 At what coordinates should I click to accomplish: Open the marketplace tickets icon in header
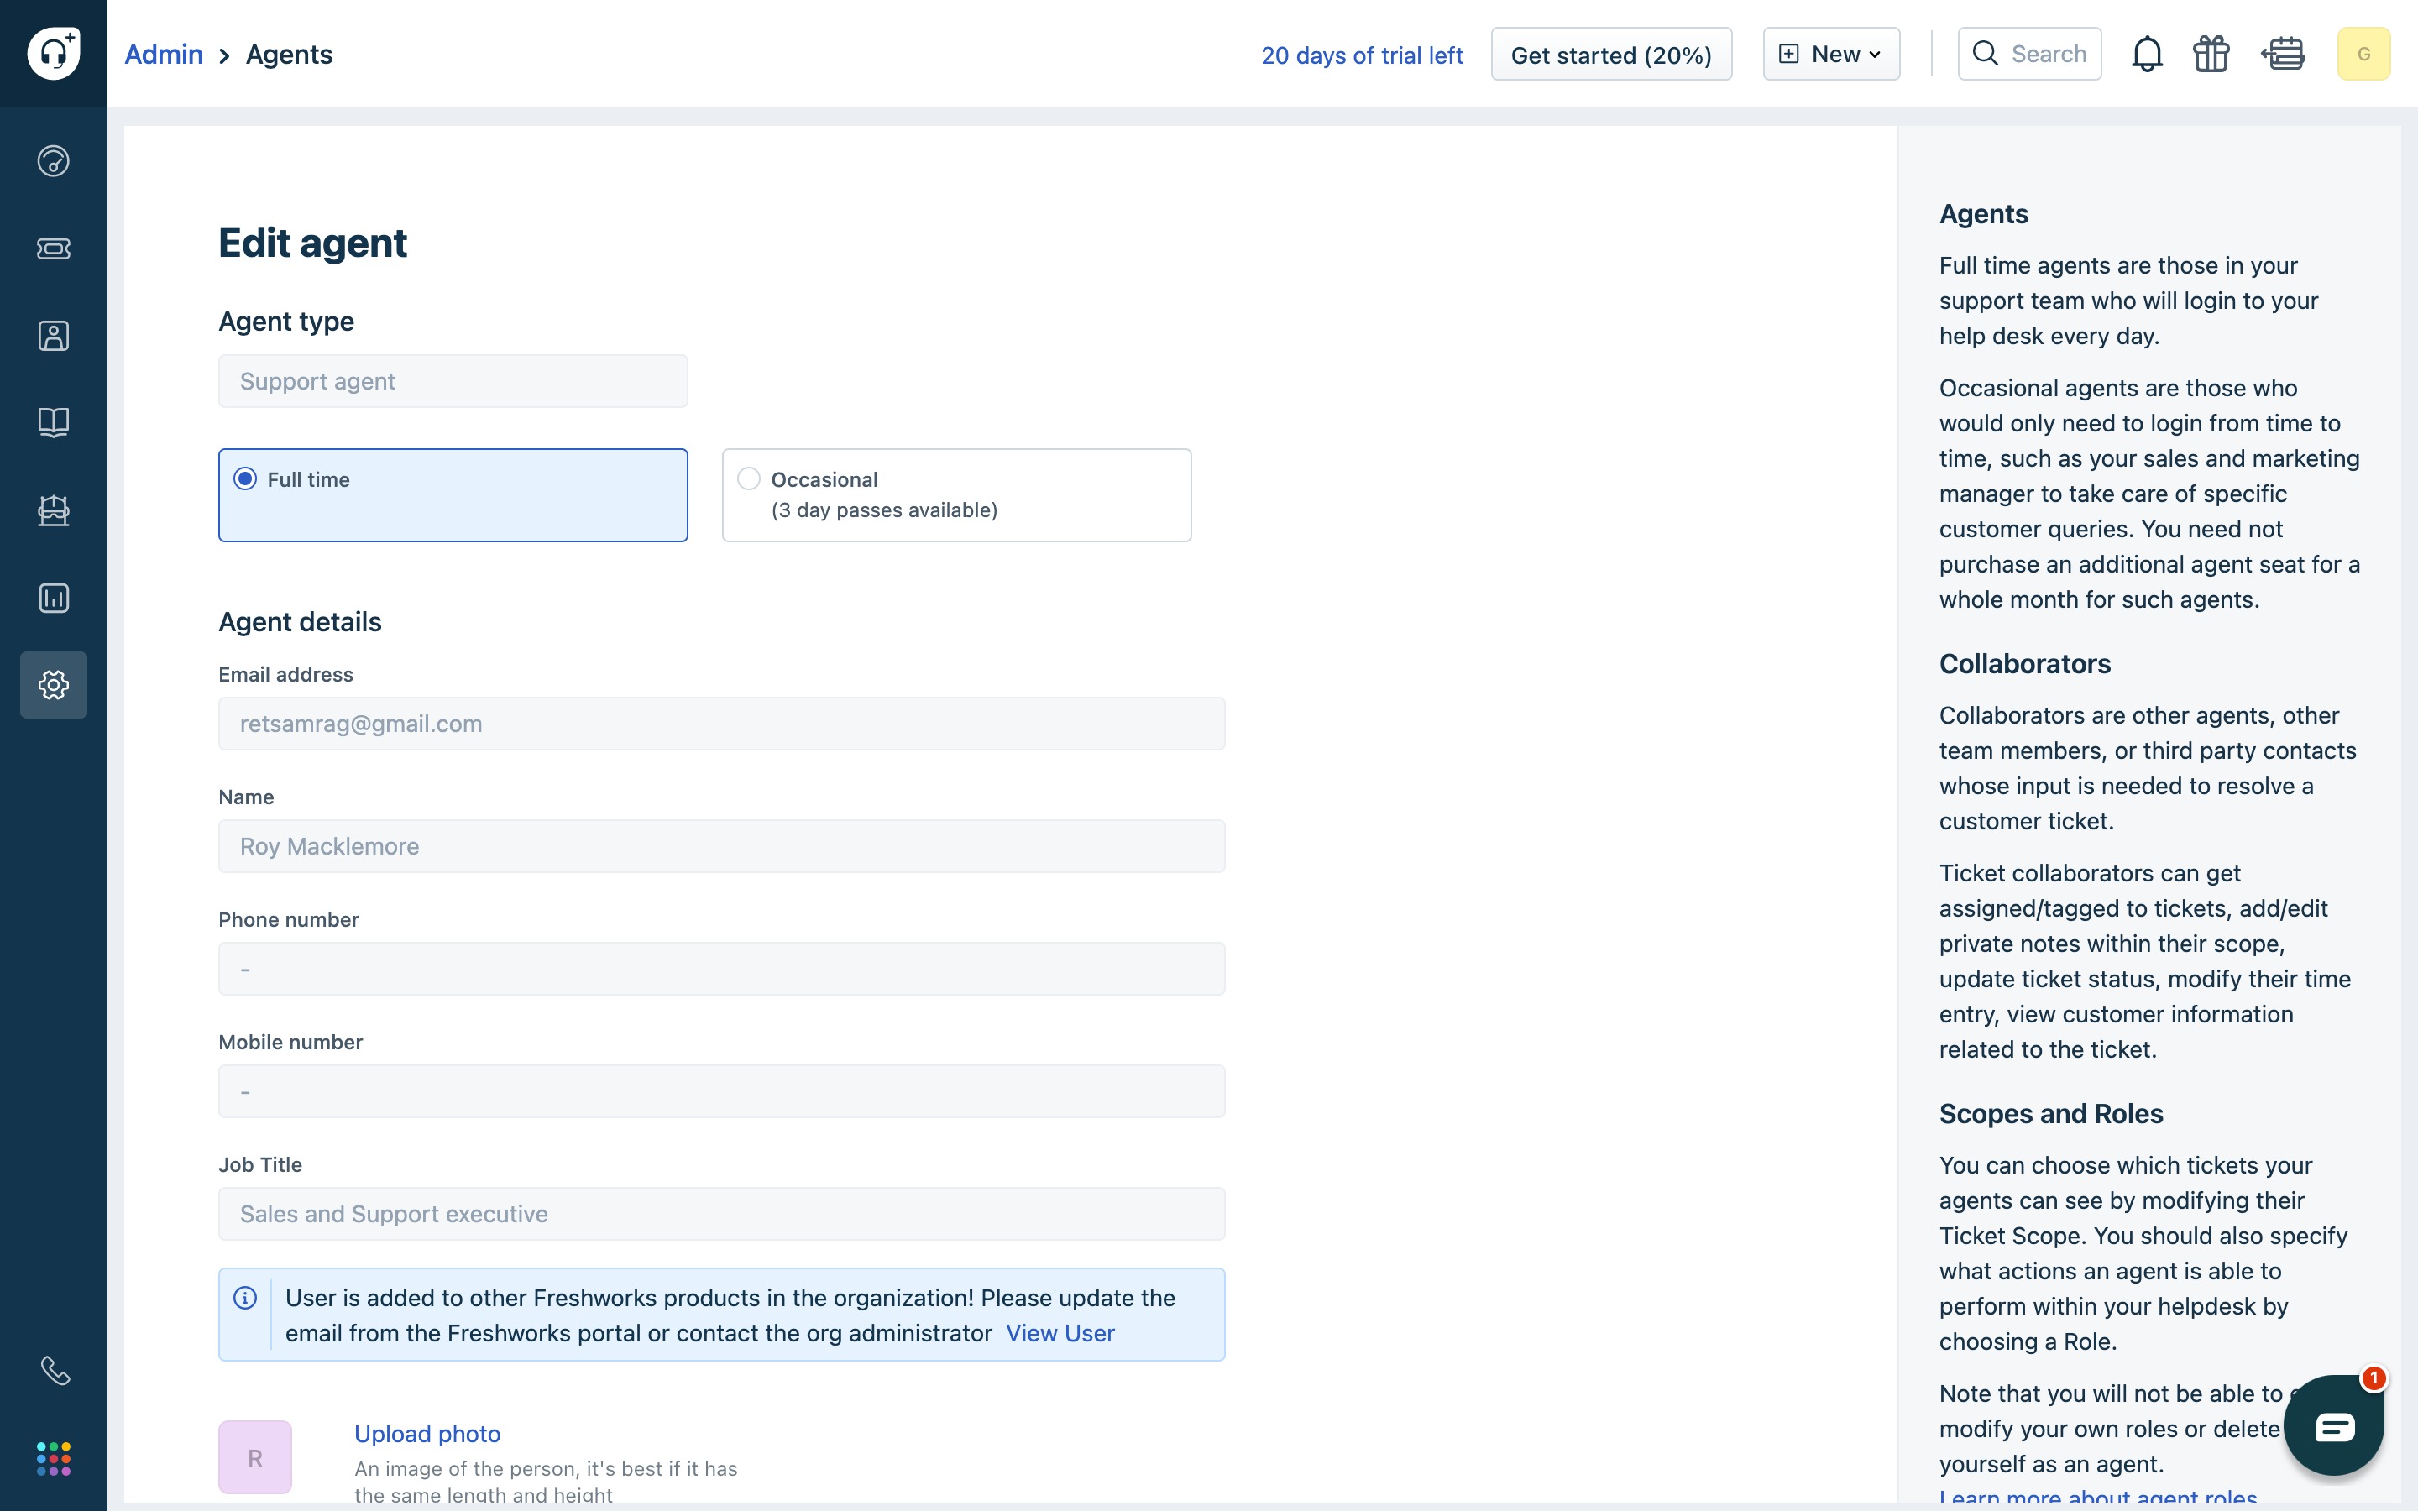2283,54
